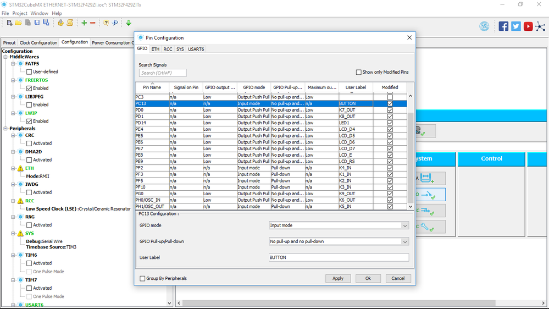Click the ST community network icon
Image resolution: width=549 pixels, height=309 pixels.
tap(540, 26)
